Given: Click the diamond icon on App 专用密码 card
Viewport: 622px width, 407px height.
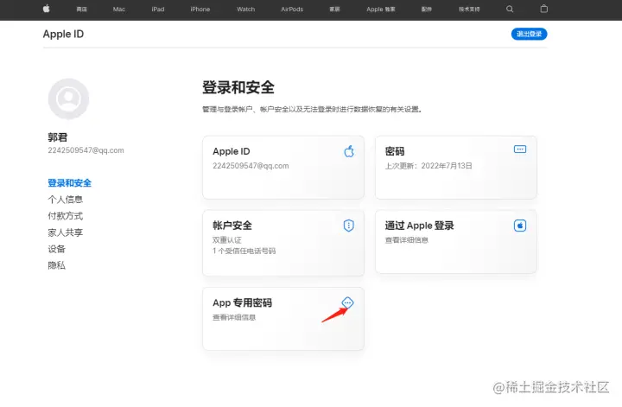Looking at the screenshot, I should click(347, 303).
